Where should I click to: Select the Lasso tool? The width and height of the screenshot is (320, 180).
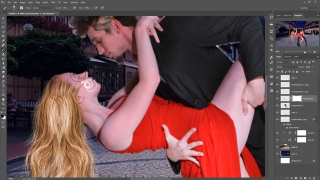click(3, 27)
